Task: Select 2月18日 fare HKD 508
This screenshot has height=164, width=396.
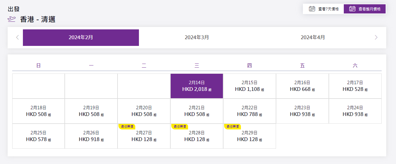Action: pyautogui.click(x=38, y=111)
